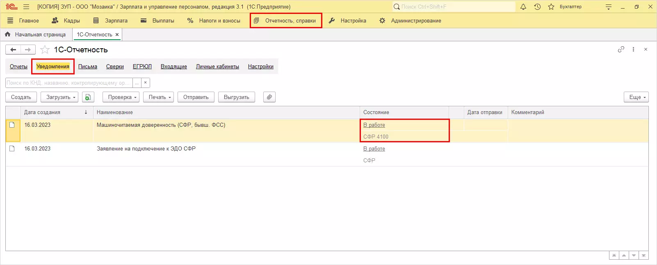Image resolution: width=657 pixels, height=265 pixels.
Task: Open the 1C main menu logo icon
Action: (11, 7)
